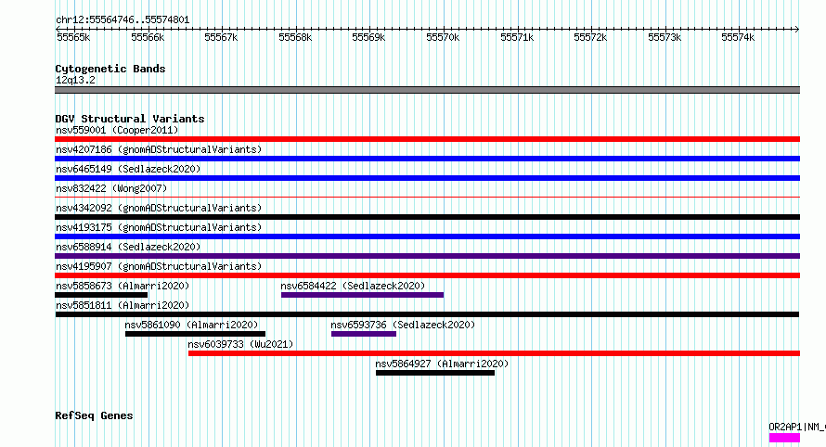Select the purple nsv6588914 variant bar

[x=427, y=256]
